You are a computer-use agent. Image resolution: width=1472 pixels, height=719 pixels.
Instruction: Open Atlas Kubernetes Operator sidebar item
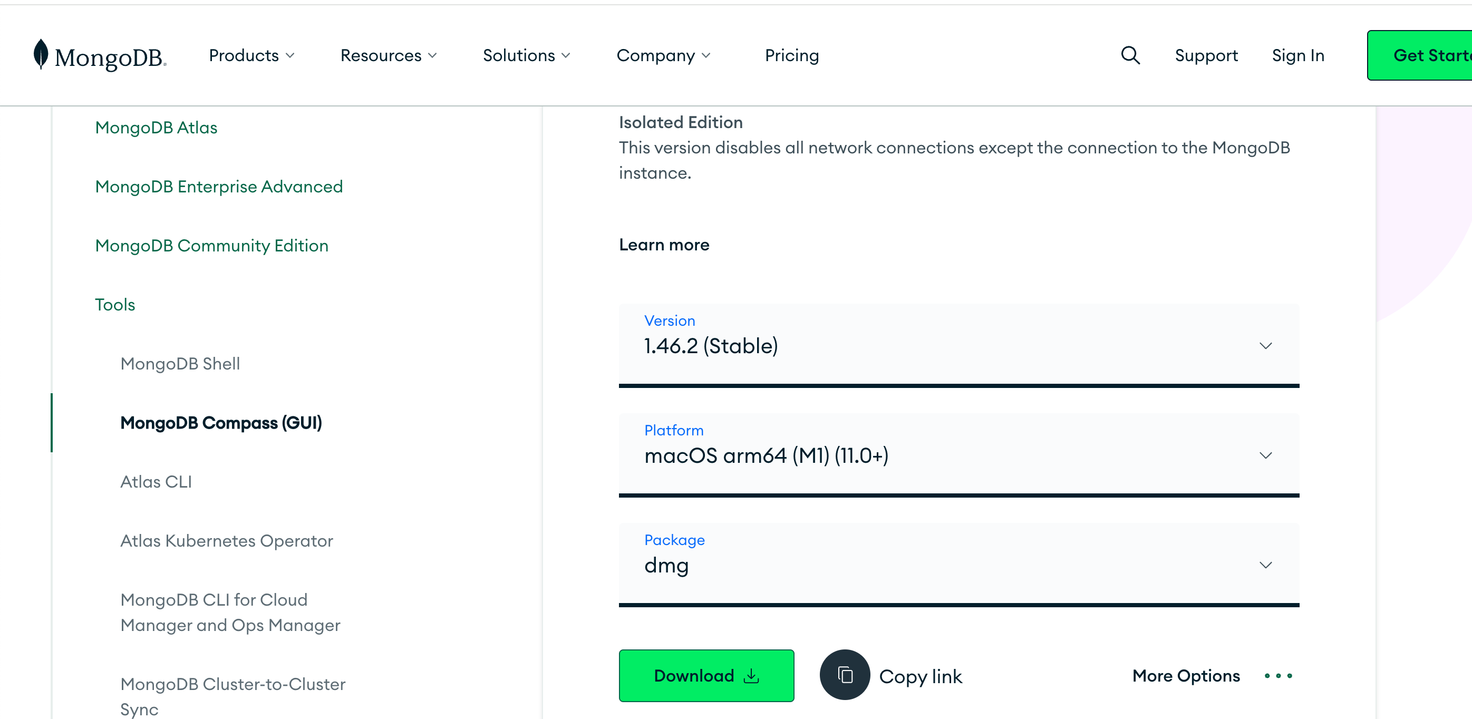(226, 541)
